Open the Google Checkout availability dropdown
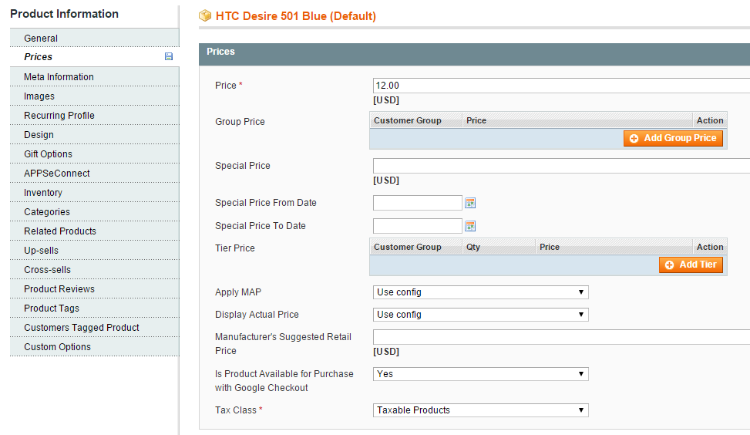Screen dimensions: 750x435 tap(481, 374)
